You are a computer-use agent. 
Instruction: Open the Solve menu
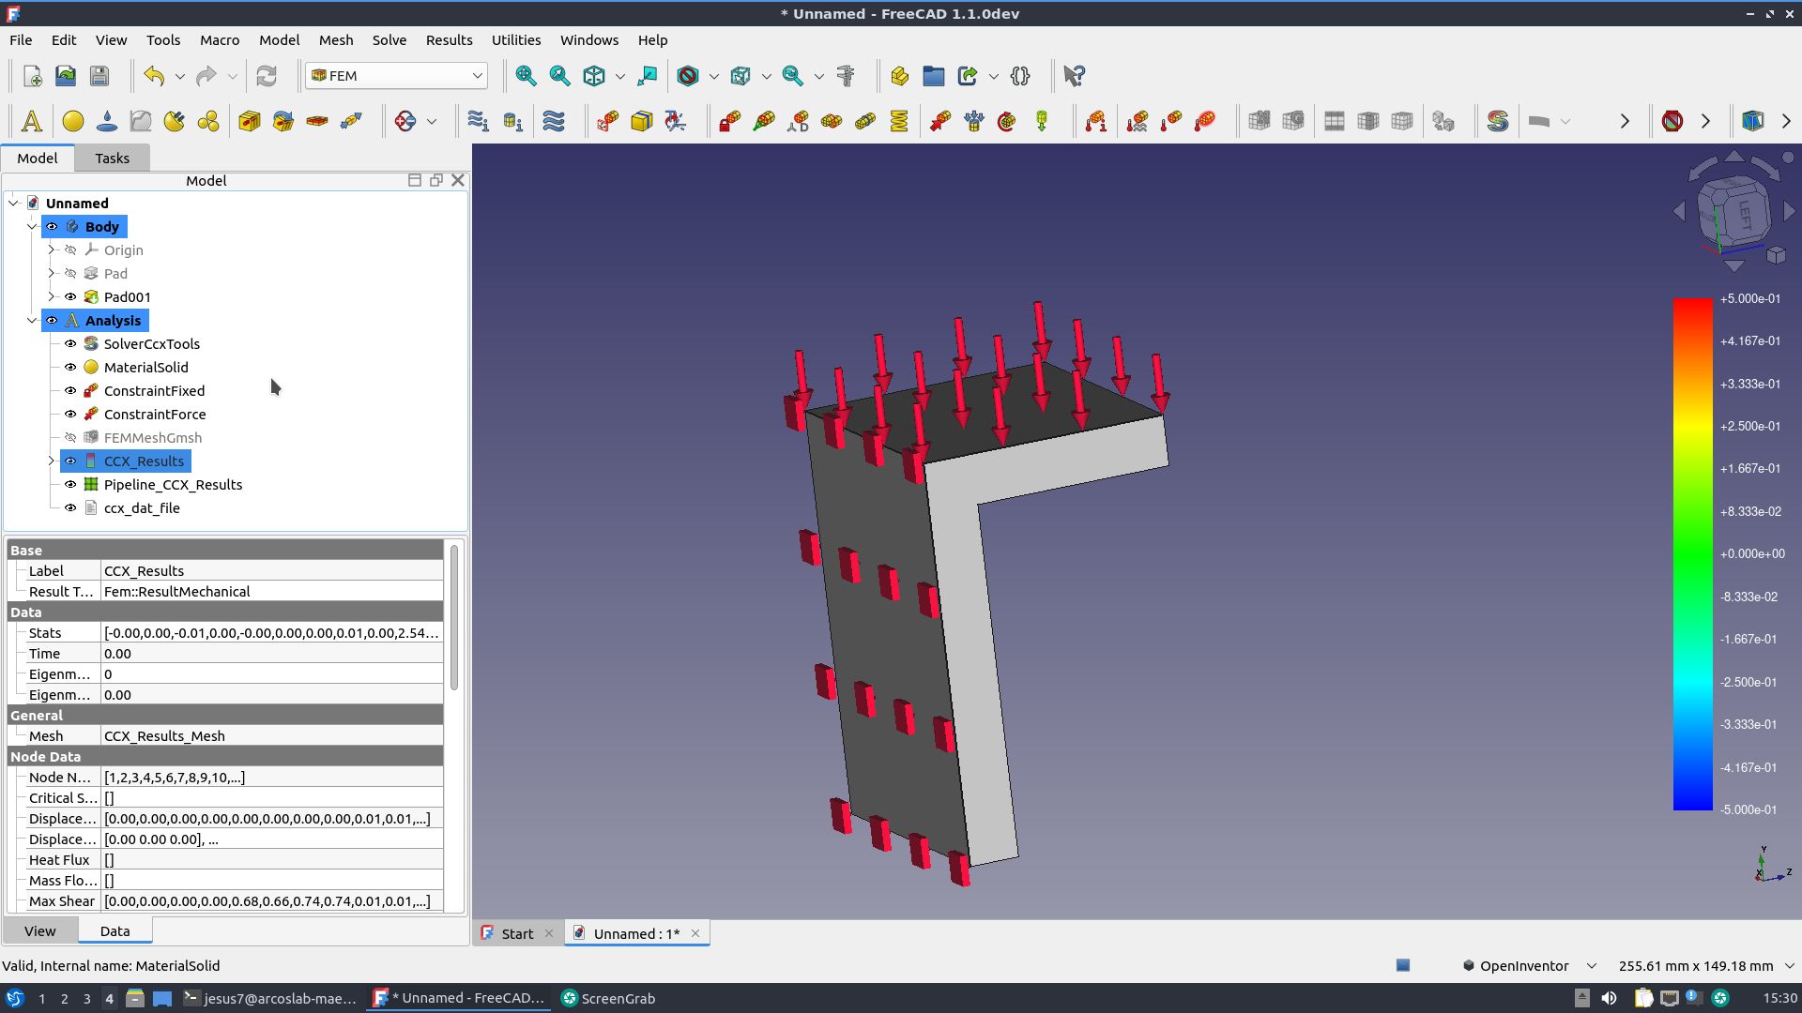click(x=389, y=40)
